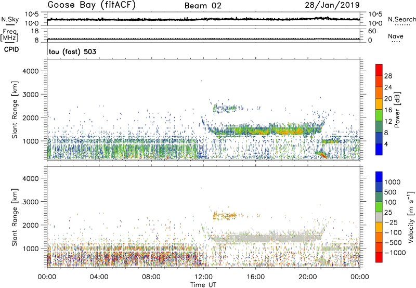
Task: Click the Goose Bay (fitACF) title
Action: (92, 5)
